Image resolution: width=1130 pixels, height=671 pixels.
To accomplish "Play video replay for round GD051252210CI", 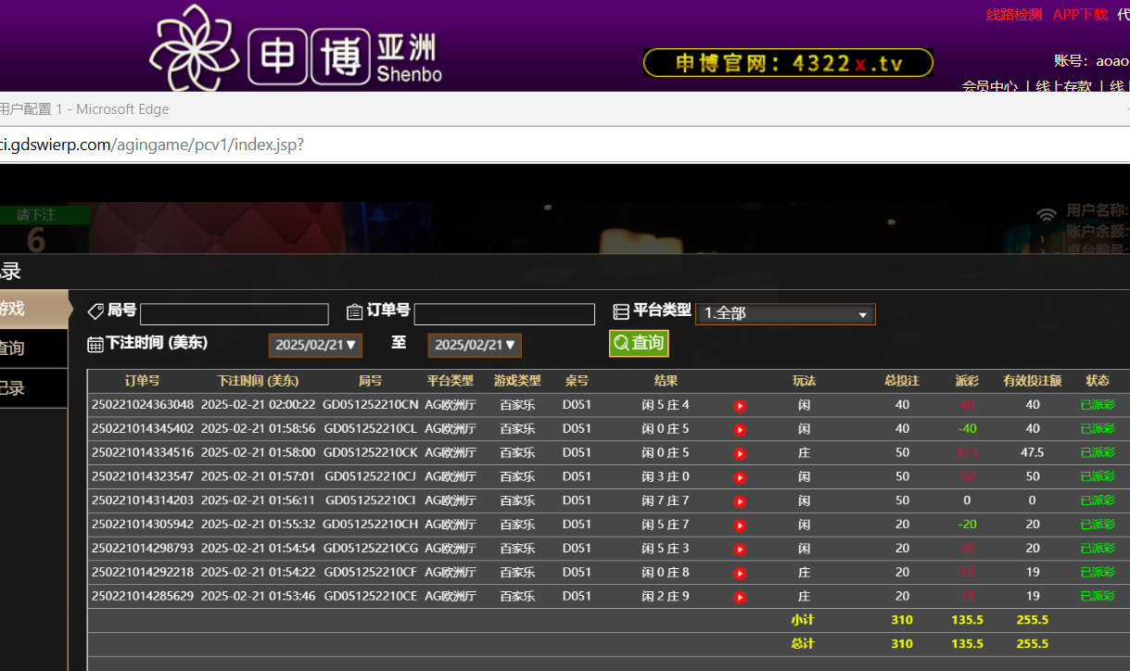I will (740, 501).
